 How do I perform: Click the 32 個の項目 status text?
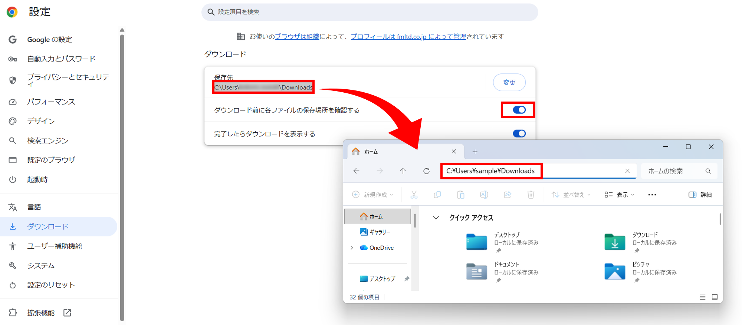[365, 297]
